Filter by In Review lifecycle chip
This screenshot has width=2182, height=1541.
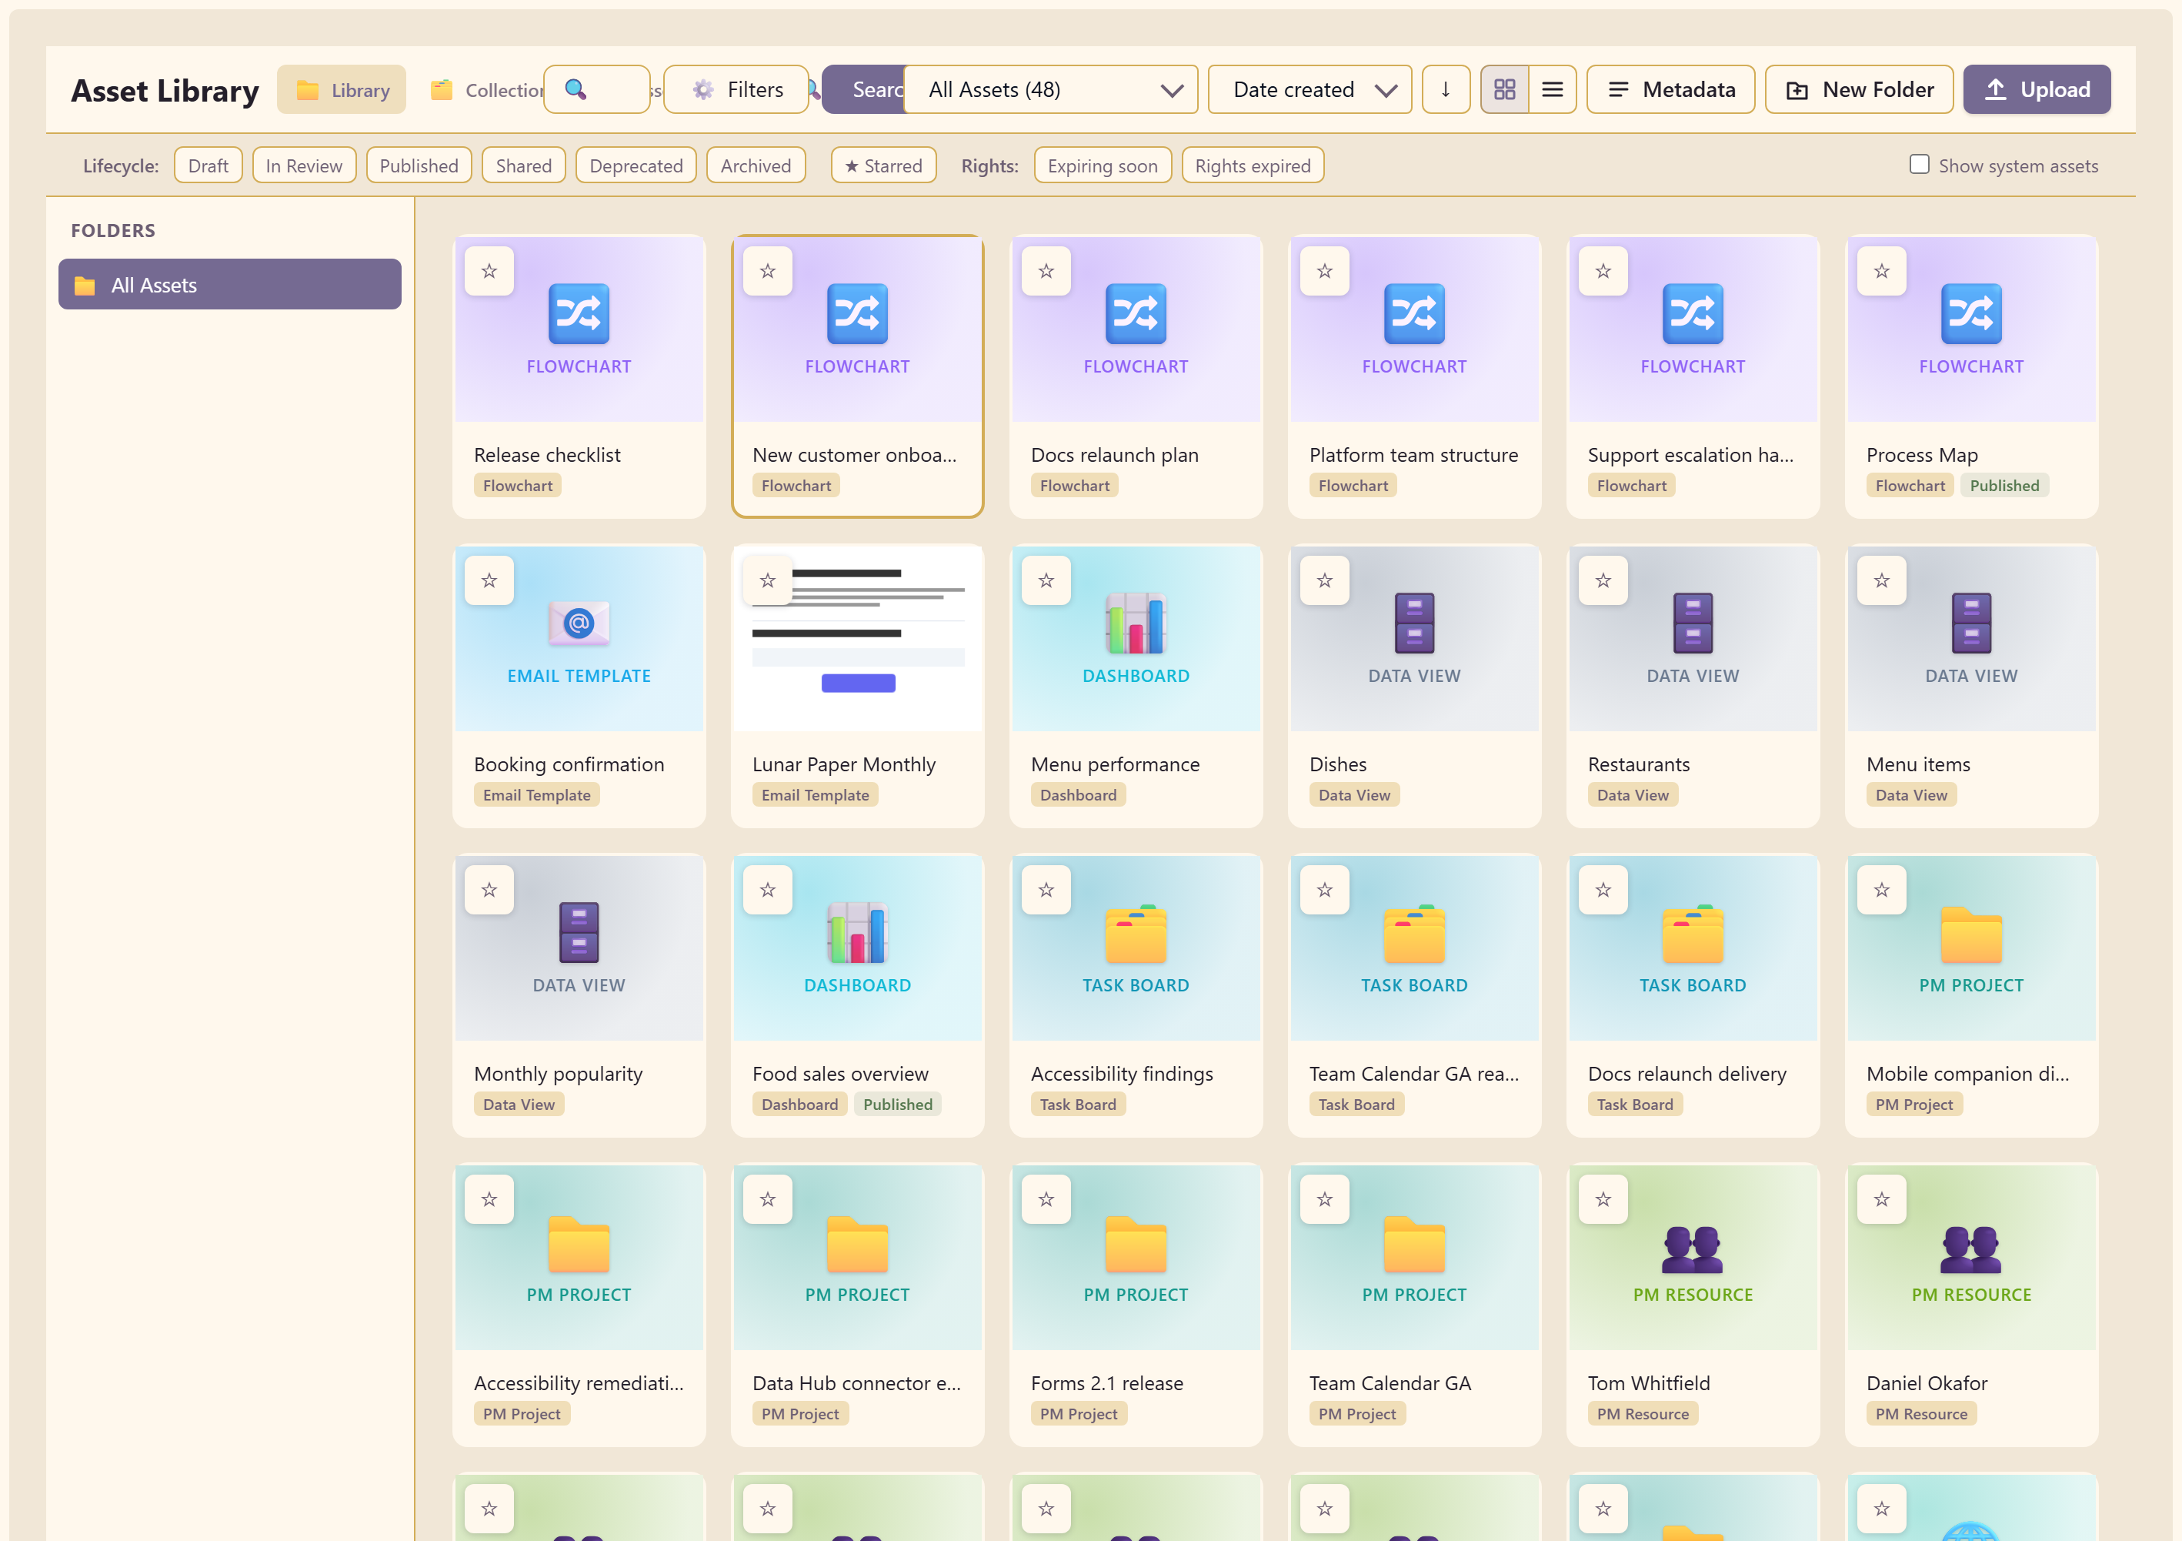[304, 165]
